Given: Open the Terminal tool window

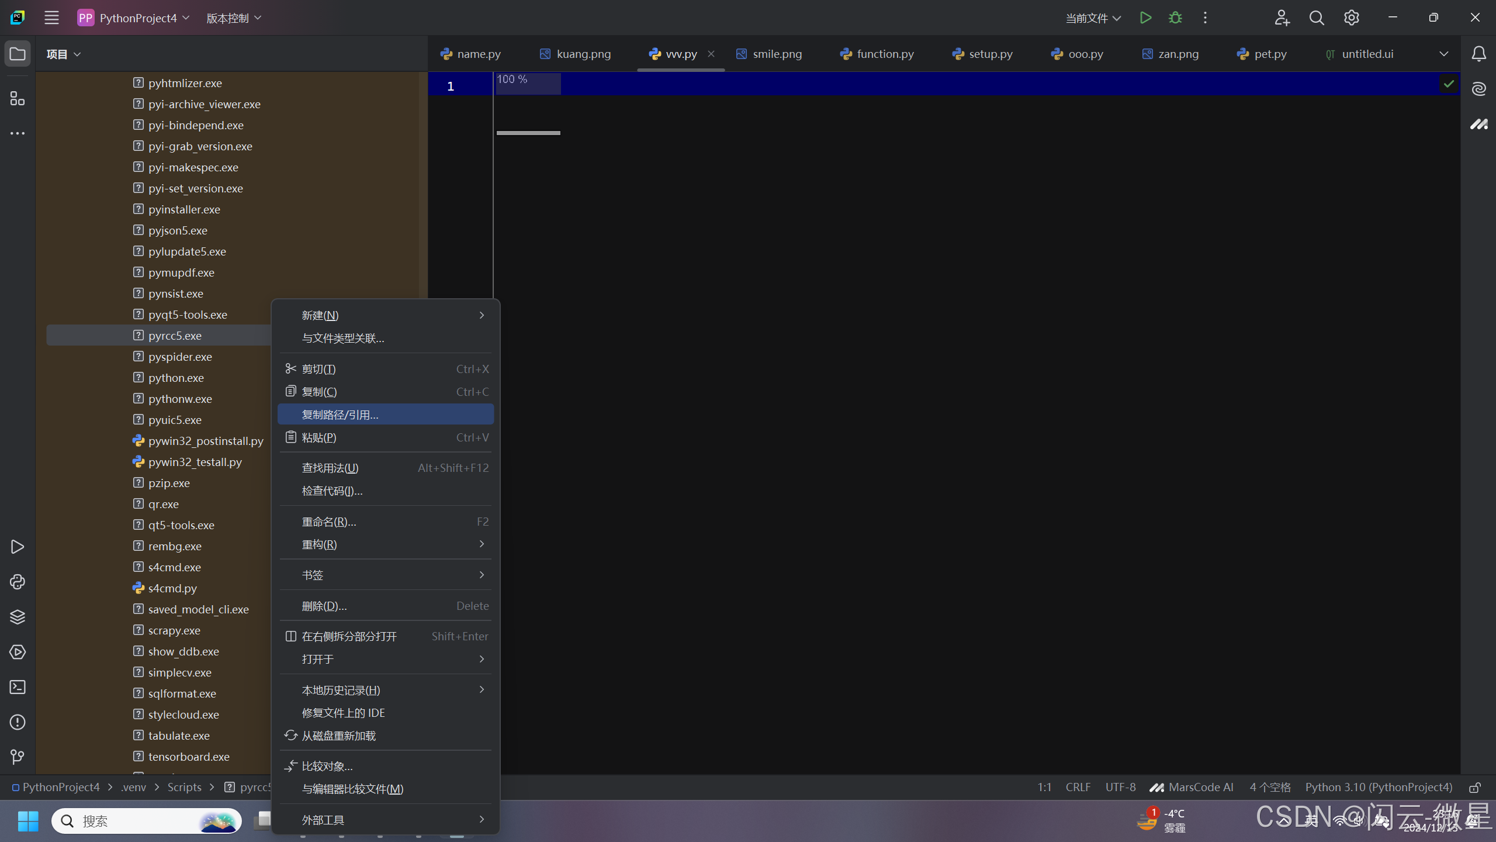Looking at the screenshot, I should (18, 687).
